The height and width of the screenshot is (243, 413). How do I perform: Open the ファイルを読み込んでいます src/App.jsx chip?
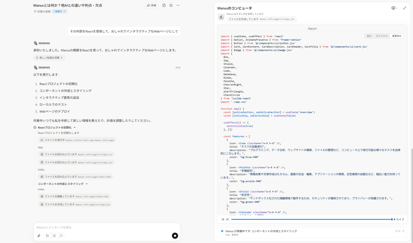pos(76,162)
